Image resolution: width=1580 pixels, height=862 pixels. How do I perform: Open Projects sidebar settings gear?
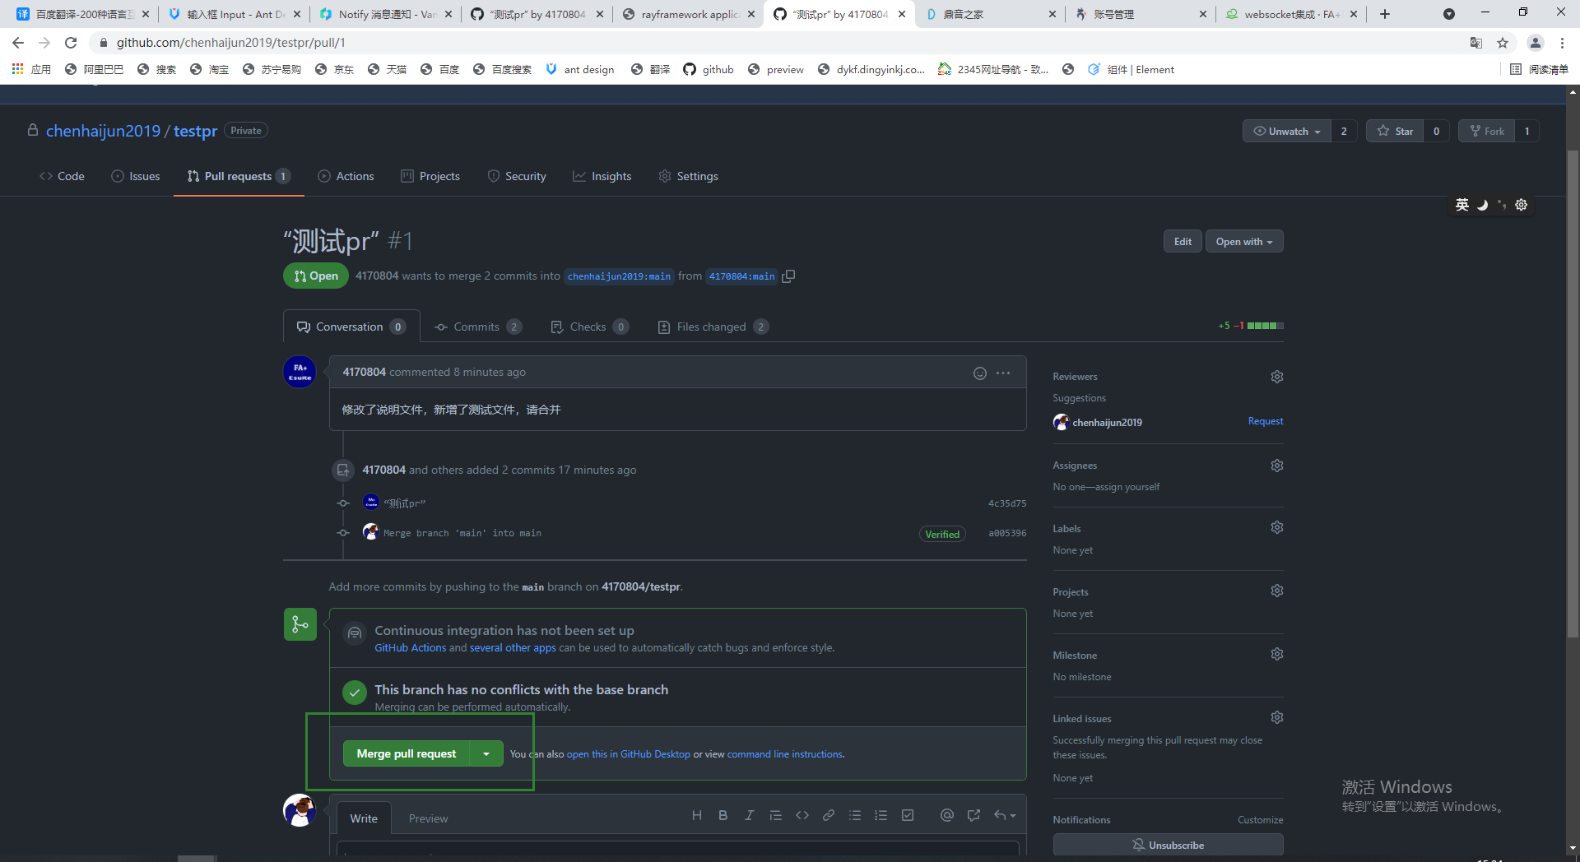tap(1277, 591)
